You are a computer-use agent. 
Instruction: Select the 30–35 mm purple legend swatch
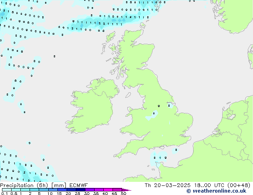89,190
